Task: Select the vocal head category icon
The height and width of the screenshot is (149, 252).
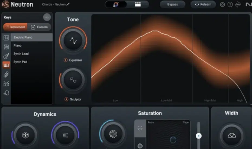Action: (6, 93)
